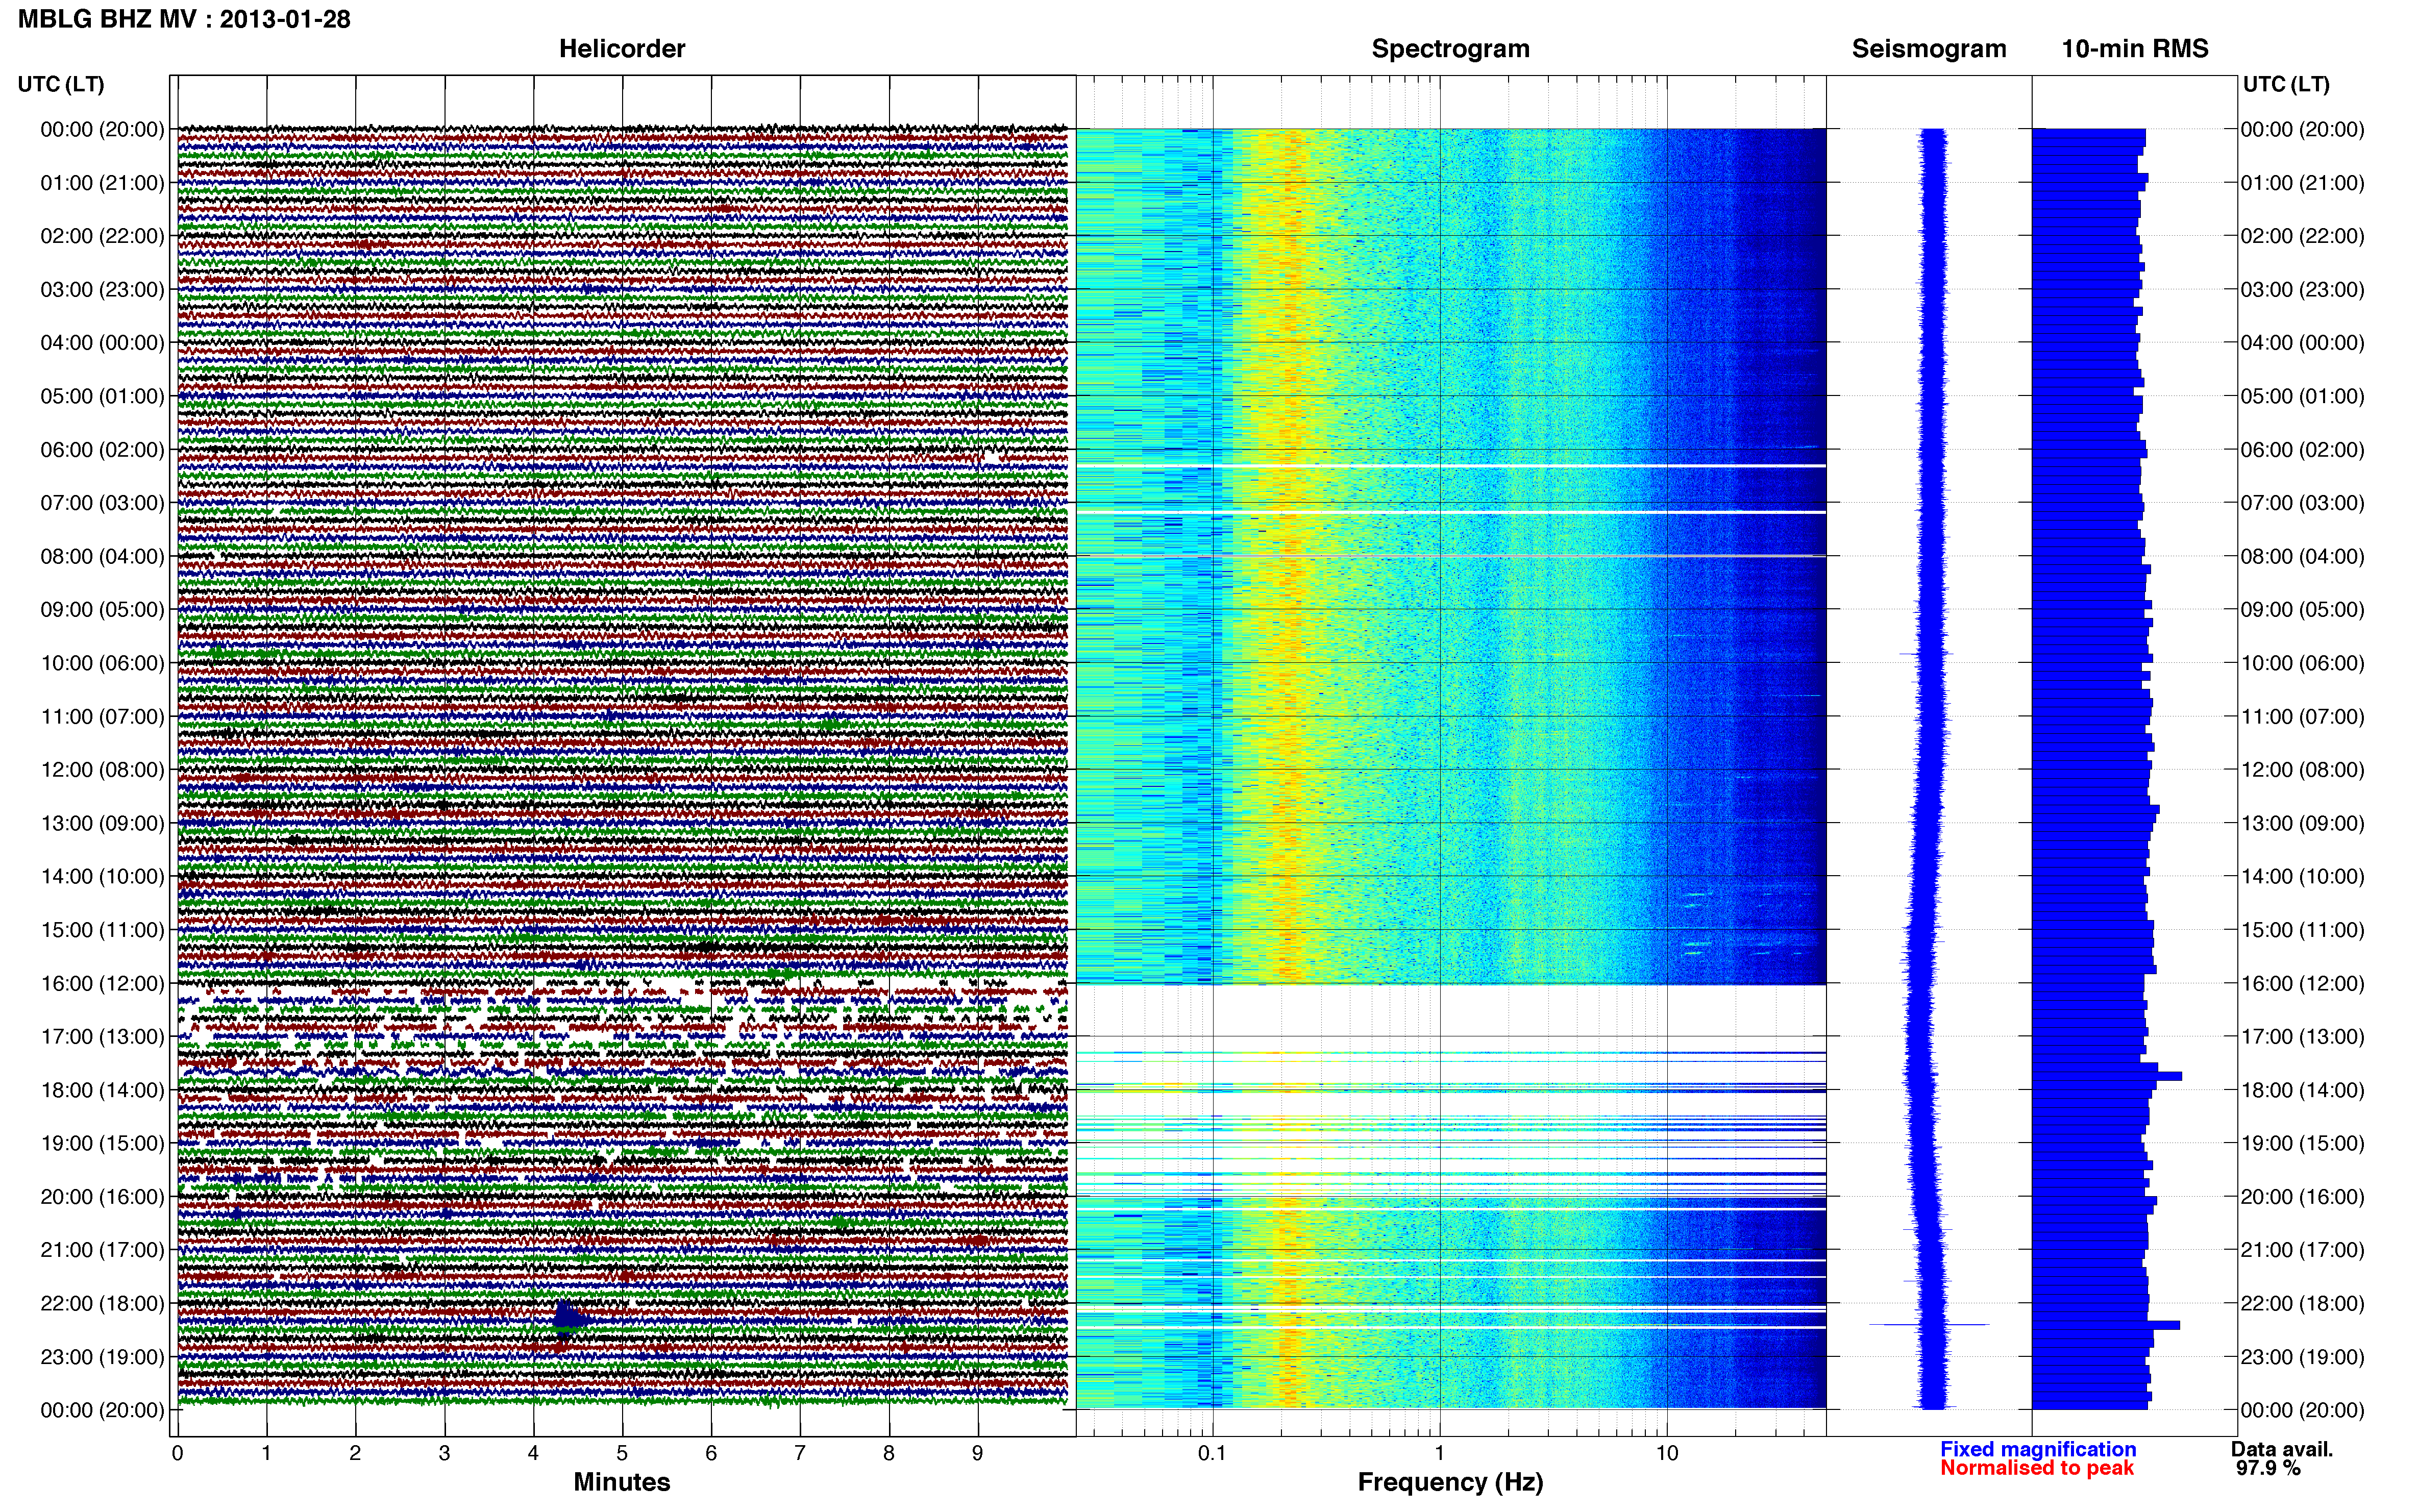
Task: Click the '5' tick on Minutes axis
Action: click(622, 1453)
